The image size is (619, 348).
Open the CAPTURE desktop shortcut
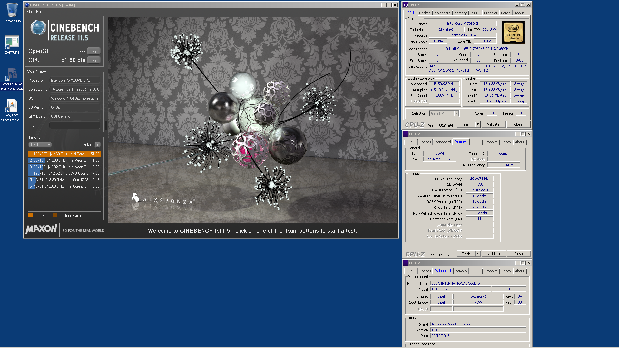coord(12,45)
